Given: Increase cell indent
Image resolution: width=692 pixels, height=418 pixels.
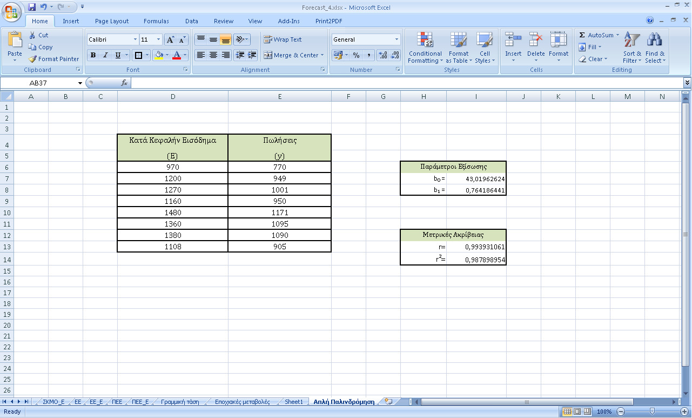Looking at the screenshot, I should 252,55.
